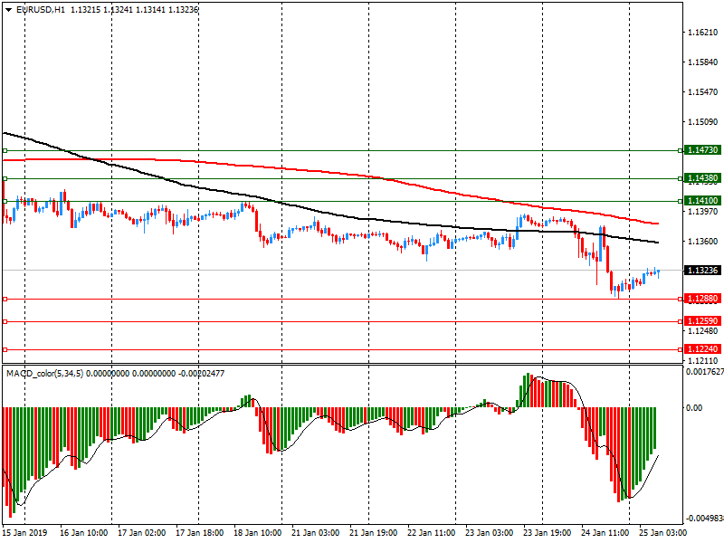Grab the left anchor of the 1.12880 line

tap(5, 300)
